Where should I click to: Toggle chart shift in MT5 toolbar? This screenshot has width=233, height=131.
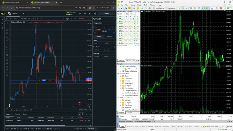[207, 8]
